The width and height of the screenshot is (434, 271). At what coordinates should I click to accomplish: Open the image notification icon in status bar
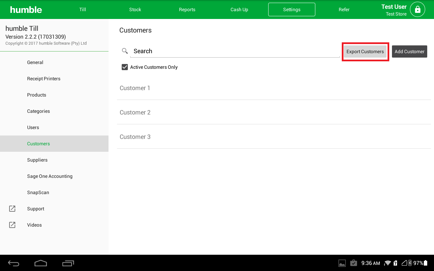[342, 263]
